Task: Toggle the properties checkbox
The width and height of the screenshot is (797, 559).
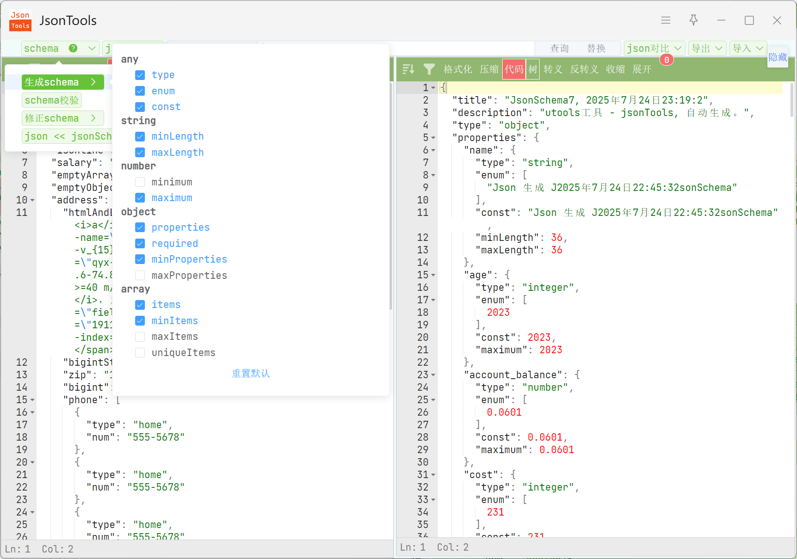Action: click(140, 227)
